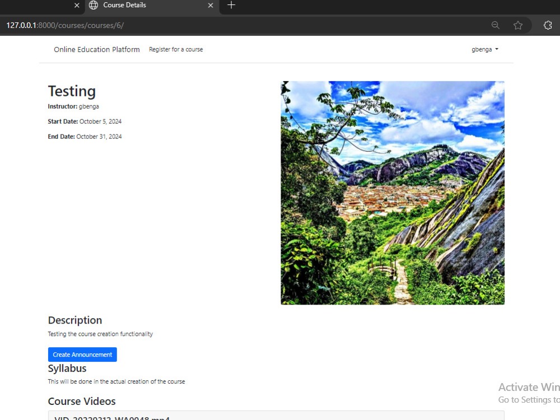The width and height of the screenshot is (560, 420).
Task: Close the Course Details tab
Action: click(x=211, y=6)
